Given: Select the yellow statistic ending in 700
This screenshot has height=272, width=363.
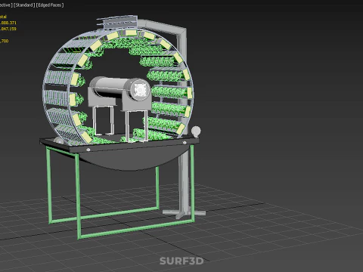Looking at the screenshot, I should point(5,41).
